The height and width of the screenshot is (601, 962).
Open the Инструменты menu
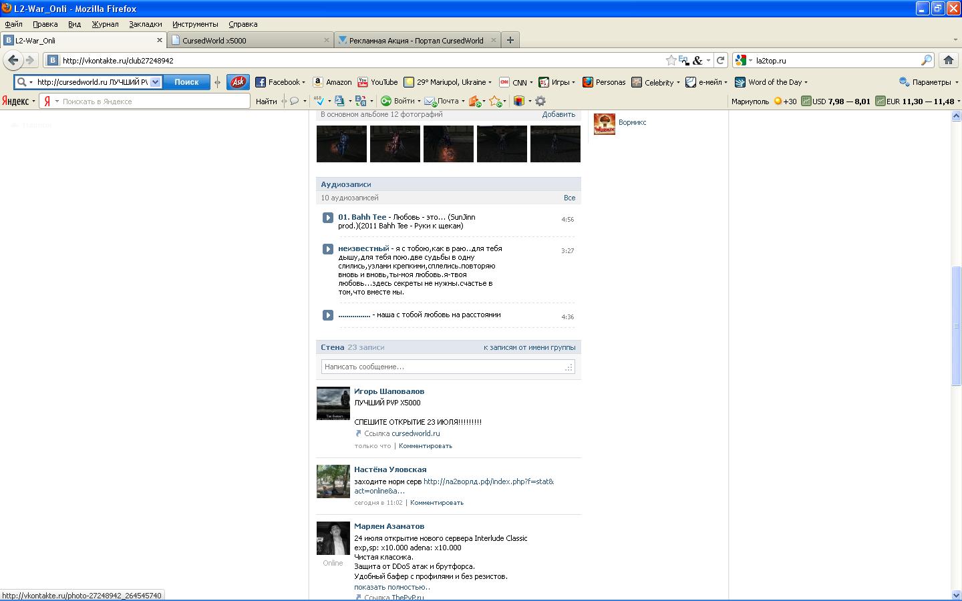tap(195, 24)
